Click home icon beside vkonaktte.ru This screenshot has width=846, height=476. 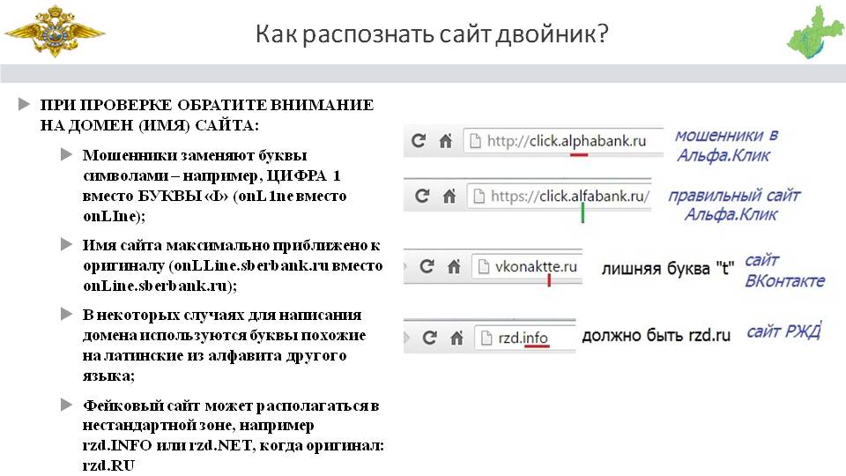coord(454,266)
